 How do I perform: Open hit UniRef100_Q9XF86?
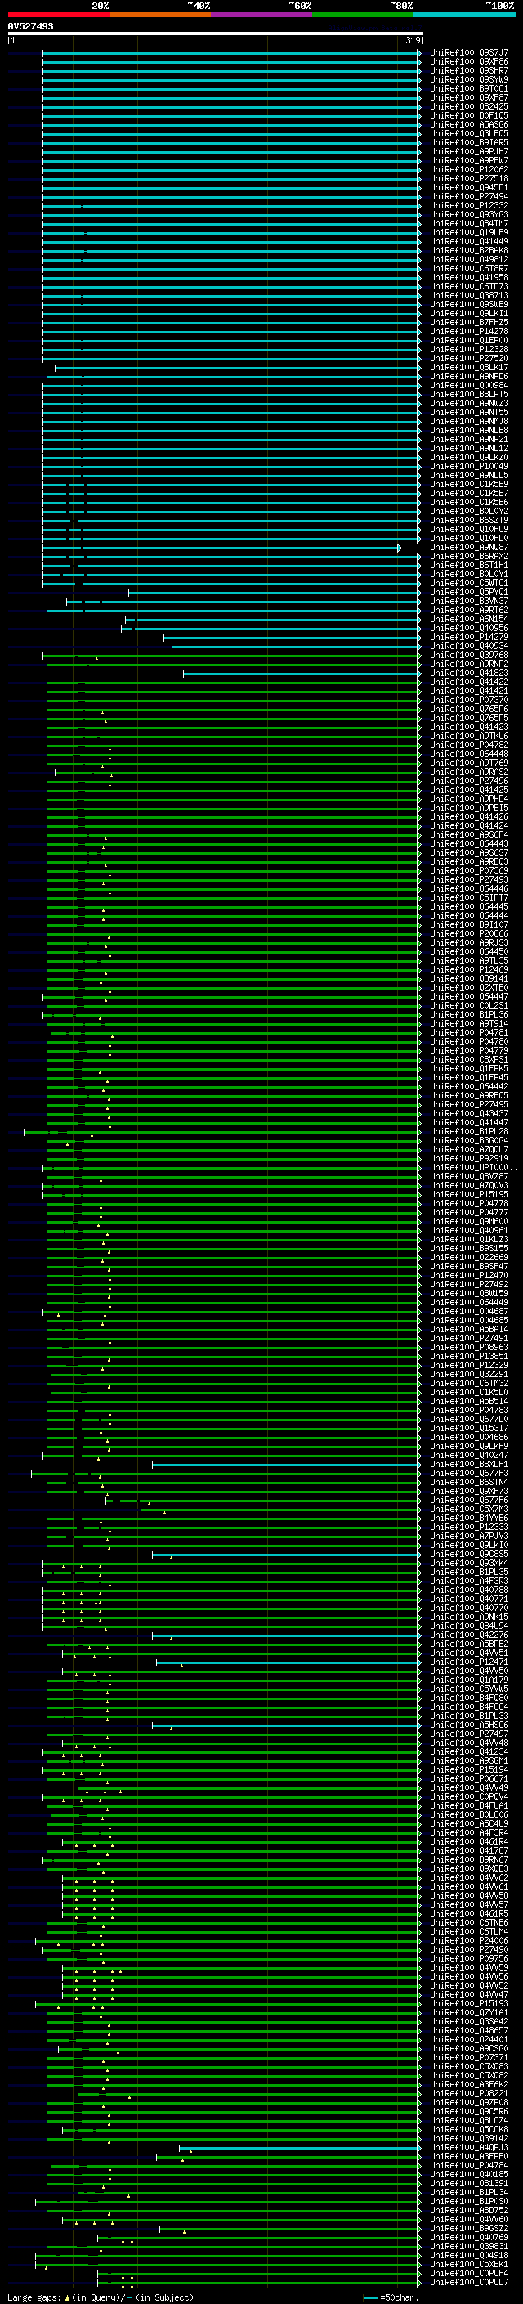469,62
